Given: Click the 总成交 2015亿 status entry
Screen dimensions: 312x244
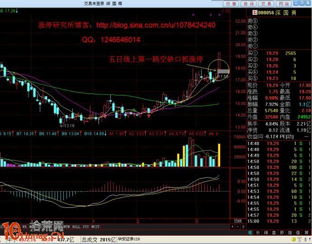Looking at the screenshot, I should [x=99, y=239].
